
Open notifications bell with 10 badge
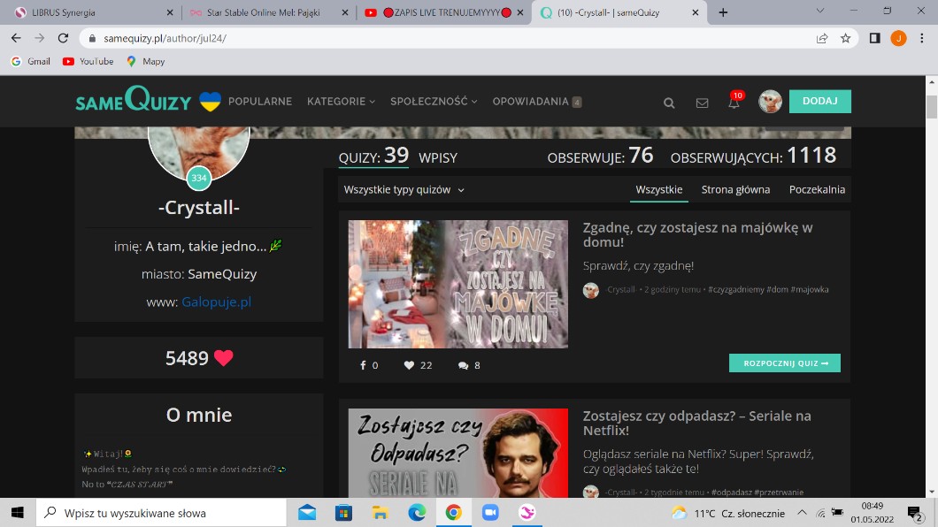tap(734, 103)
